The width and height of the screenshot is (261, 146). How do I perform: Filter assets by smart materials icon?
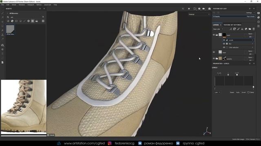pos(12,21)
